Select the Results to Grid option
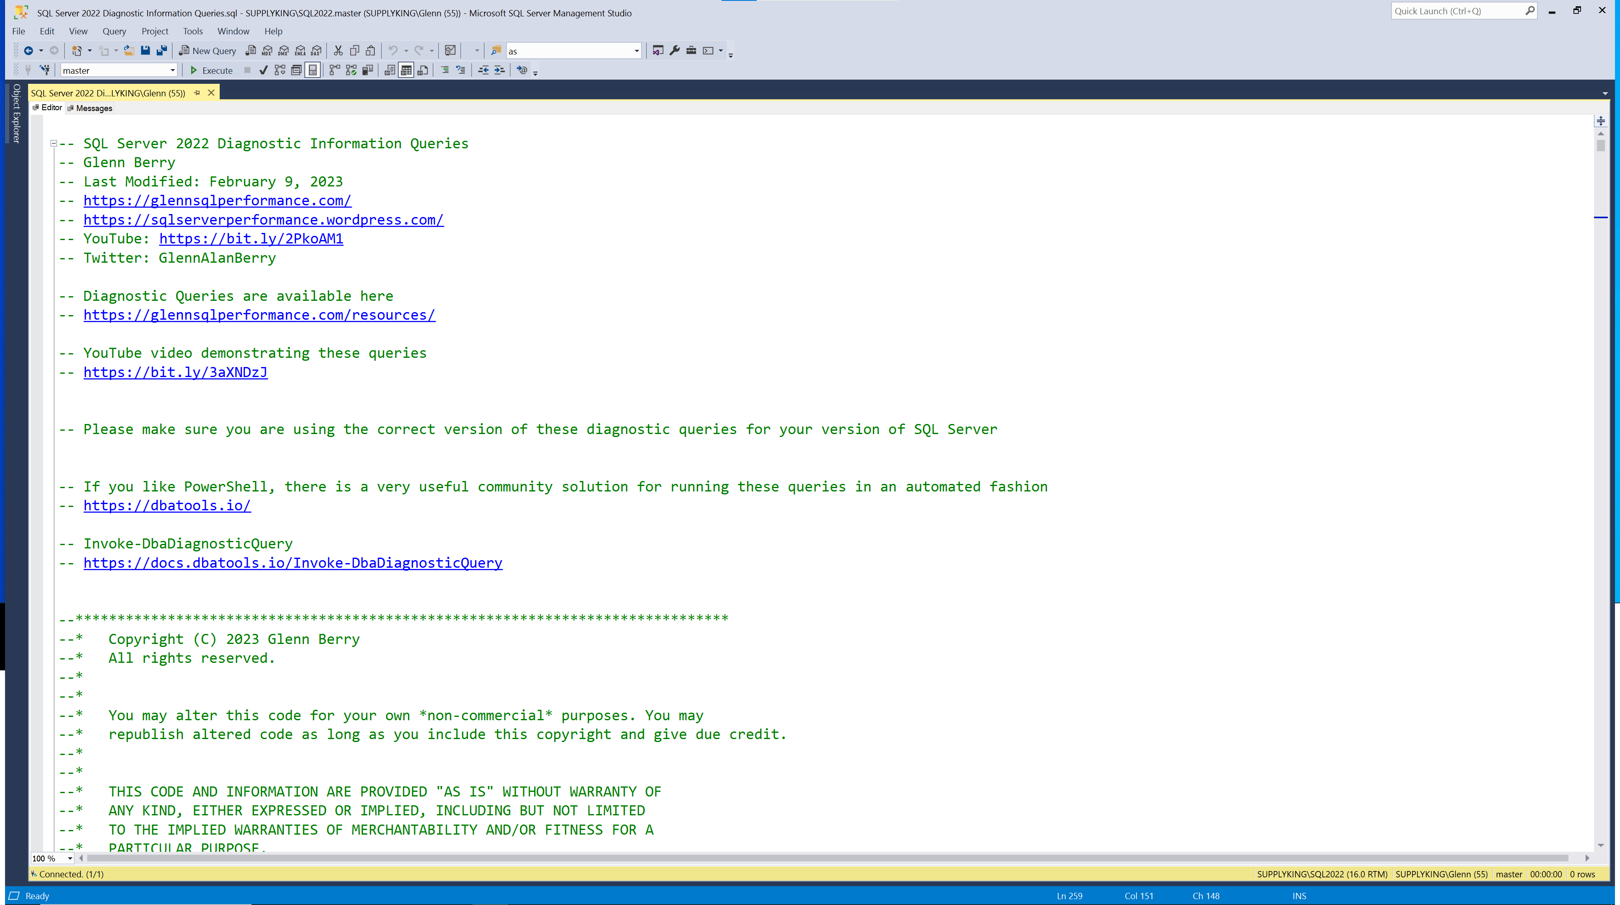 [x=406, y=70]
